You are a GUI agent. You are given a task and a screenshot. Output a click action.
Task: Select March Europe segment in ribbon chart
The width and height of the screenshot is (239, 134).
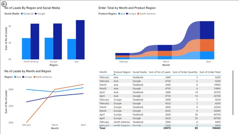[x=165, y=48]
